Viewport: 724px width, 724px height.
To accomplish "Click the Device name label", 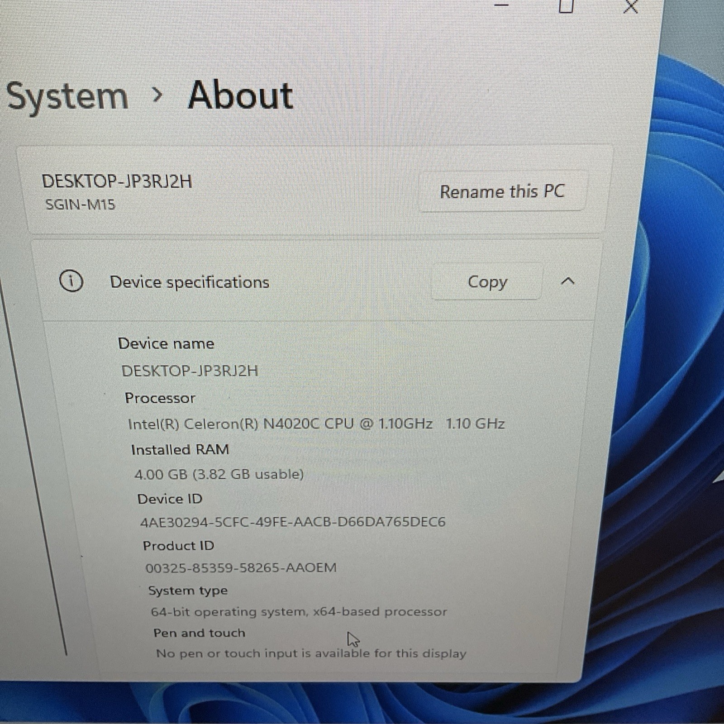I will tap(166, 343).
